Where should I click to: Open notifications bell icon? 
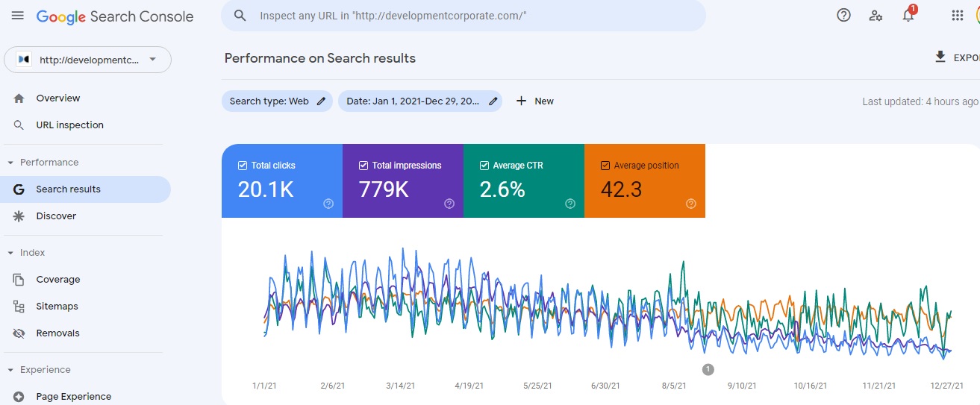pyautogui.click(x=908, y=15)
